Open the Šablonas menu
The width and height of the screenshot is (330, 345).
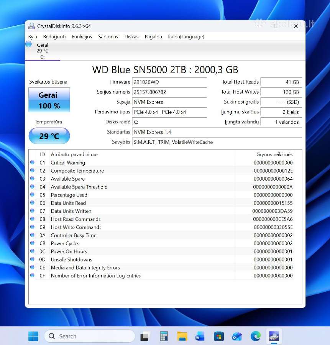(108, 37)
